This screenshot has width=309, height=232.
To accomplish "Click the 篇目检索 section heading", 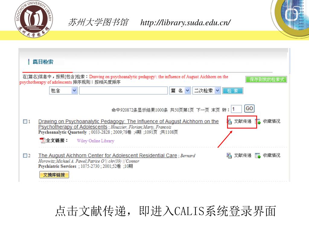I will click(43, 62).
